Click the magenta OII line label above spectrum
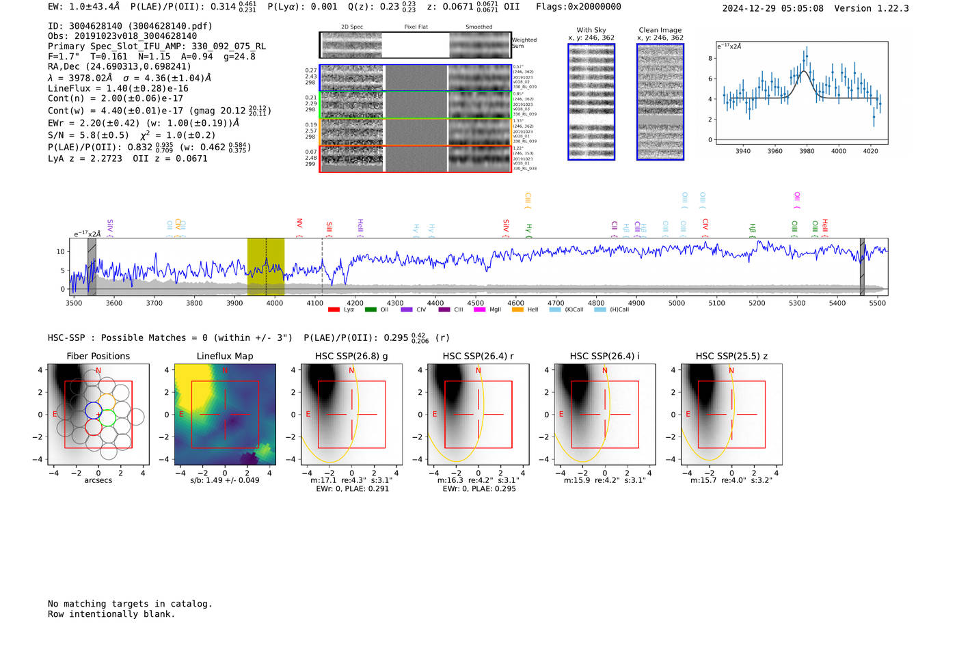The width and height of the screenshot is (957, 651). (797, 200)
